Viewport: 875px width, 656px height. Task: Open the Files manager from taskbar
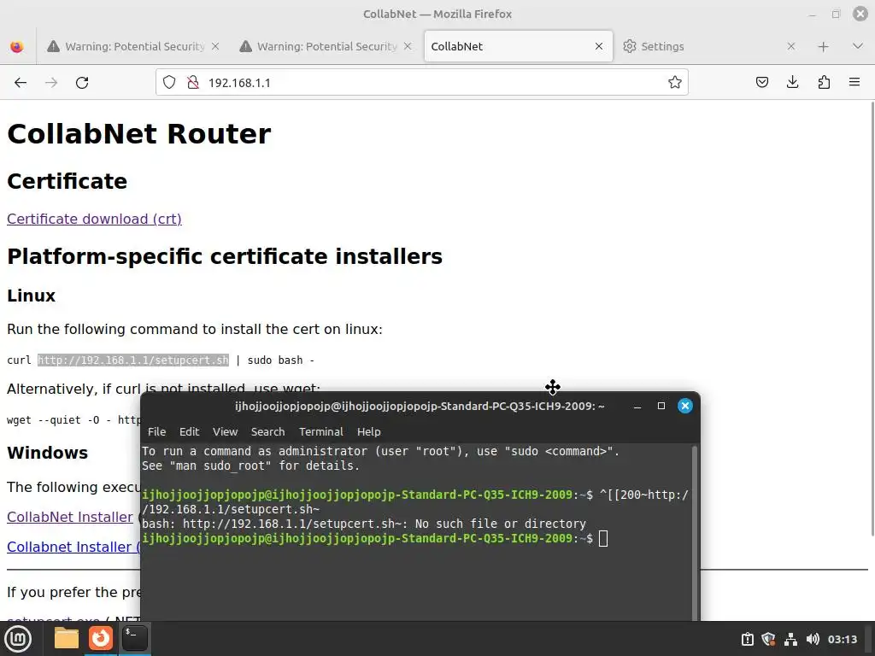(x=67, y=639)
